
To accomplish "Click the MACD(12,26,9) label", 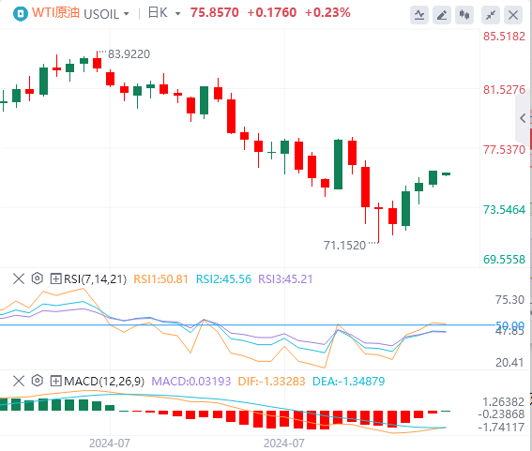I will click(104, 381).
